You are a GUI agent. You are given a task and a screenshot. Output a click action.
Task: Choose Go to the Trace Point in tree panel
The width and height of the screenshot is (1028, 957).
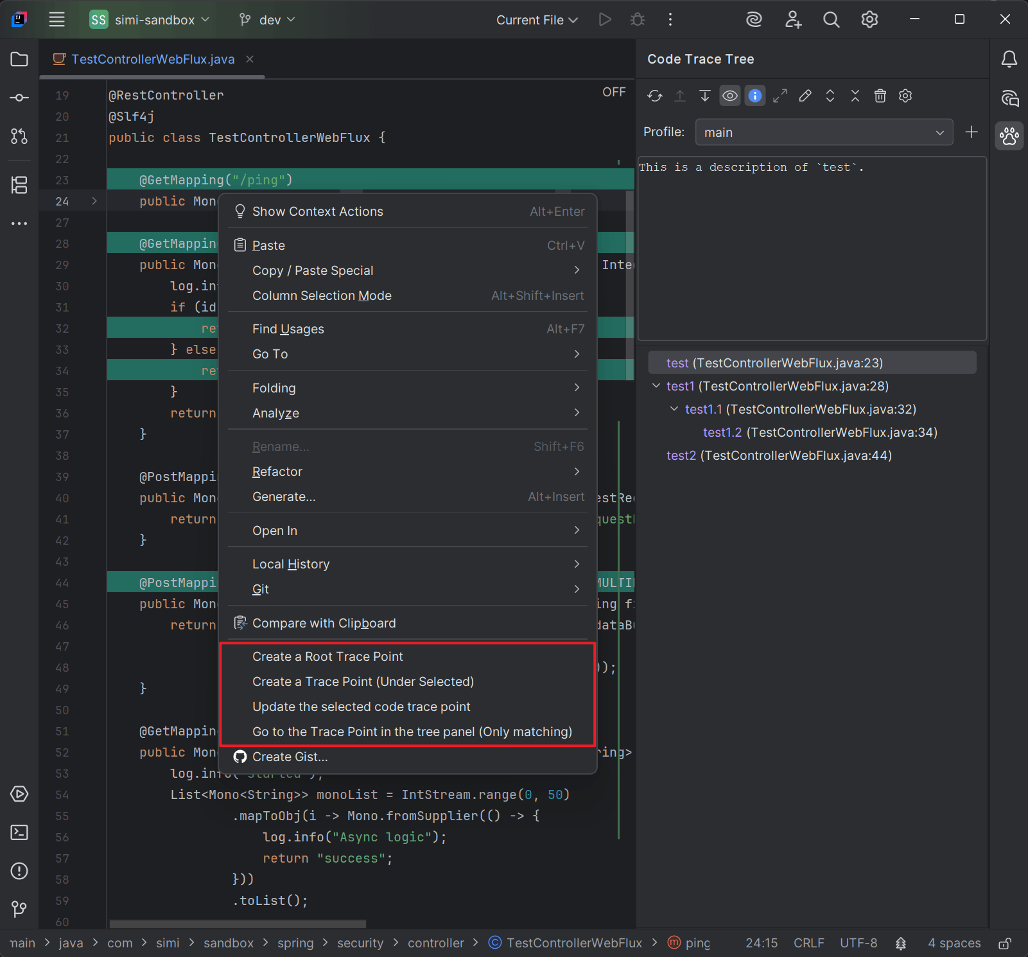[x=408, y=732]
